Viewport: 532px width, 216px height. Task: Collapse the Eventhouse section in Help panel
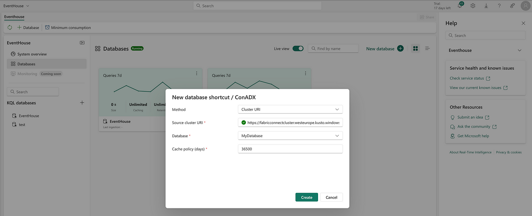pos(519,50)
